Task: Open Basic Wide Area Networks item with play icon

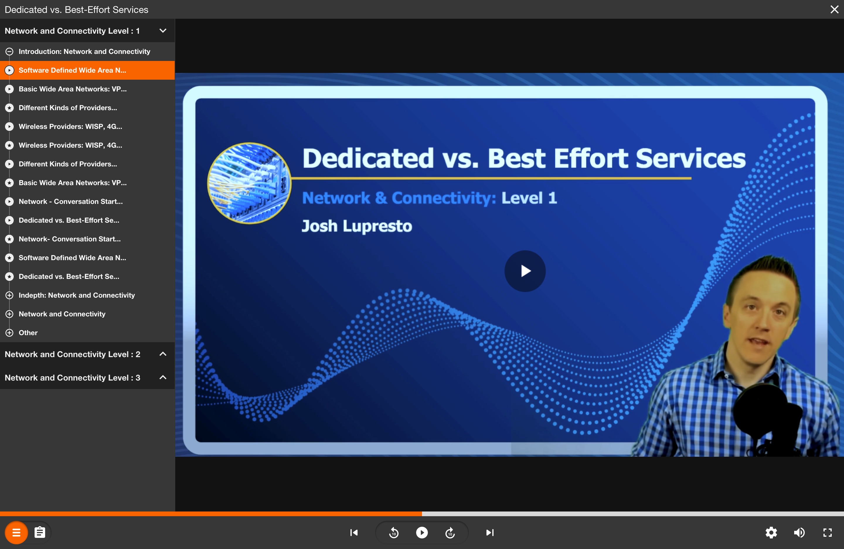Action: [87, 89]
